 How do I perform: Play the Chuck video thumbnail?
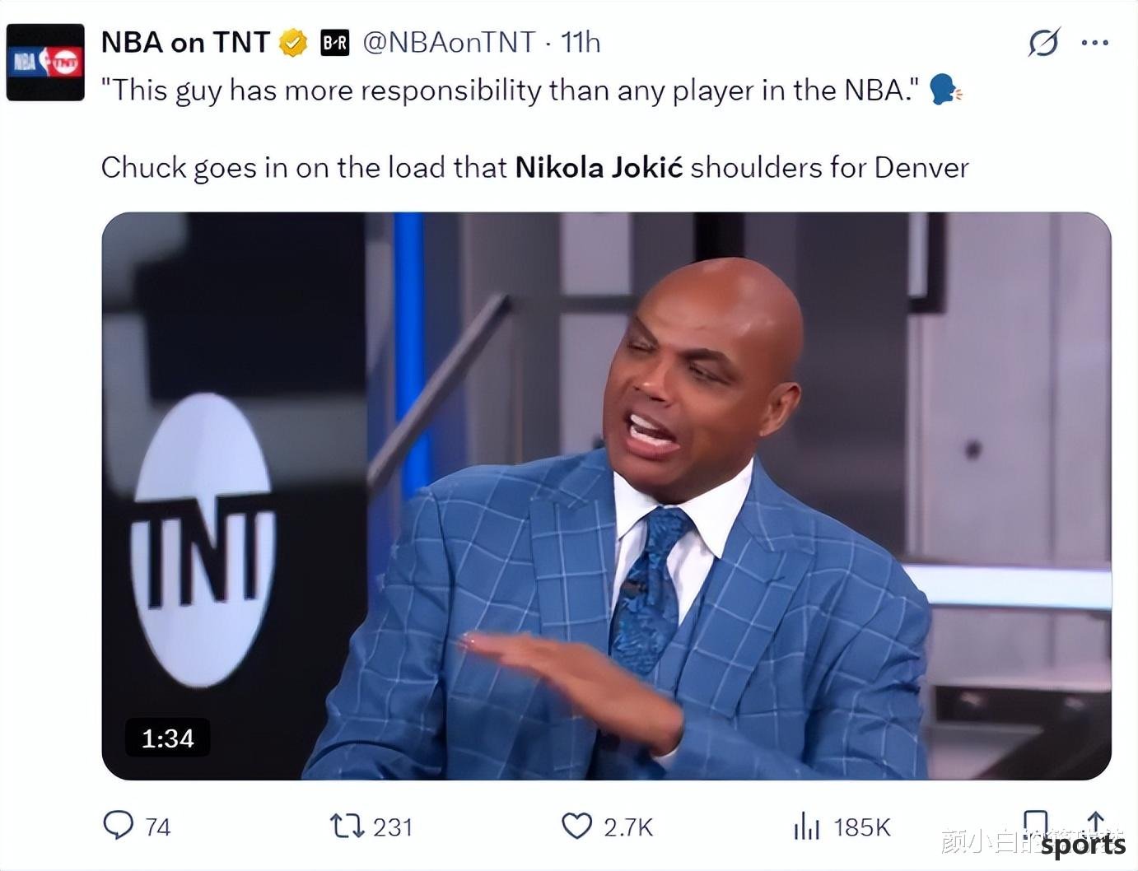pos(606,496)
